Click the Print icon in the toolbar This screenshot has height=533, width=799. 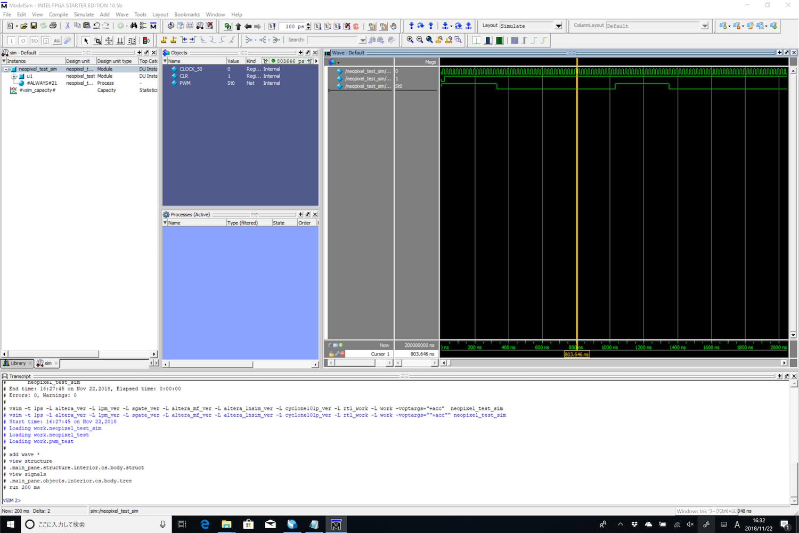coord(53,26)
